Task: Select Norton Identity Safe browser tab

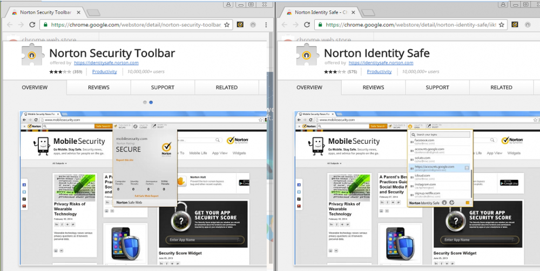Action: [x=320, y=12]
